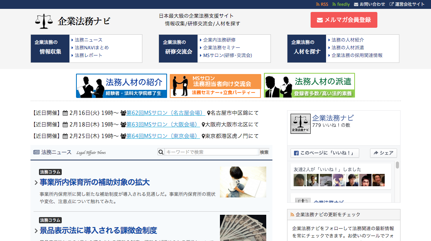Open the 第62回MSサロン（名古屋会場） link
Viewport: 431px width, 241px height.
click(x=166, y=113)
